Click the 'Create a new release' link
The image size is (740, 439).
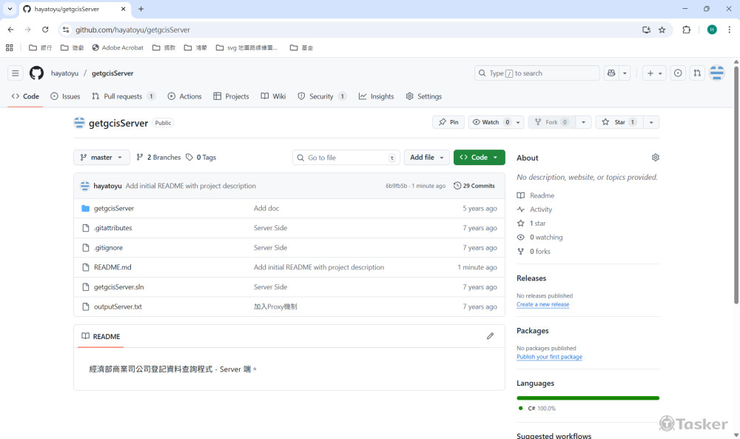point(542,304)
